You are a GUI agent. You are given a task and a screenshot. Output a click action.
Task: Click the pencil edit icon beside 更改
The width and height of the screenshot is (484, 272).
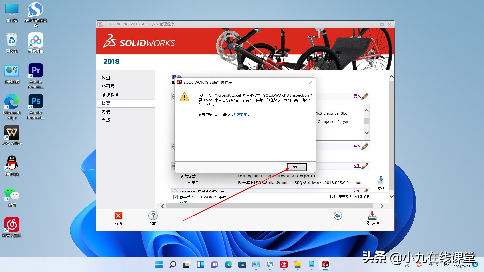coord(365,96)
